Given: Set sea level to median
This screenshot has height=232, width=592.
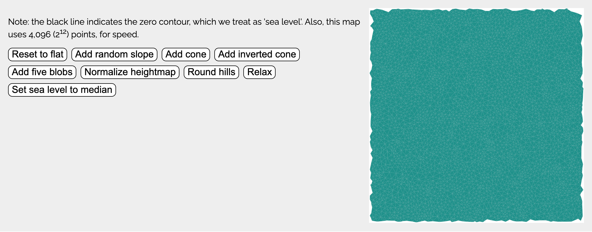Looking at the screenshot, I should click(x=62, y=90).
